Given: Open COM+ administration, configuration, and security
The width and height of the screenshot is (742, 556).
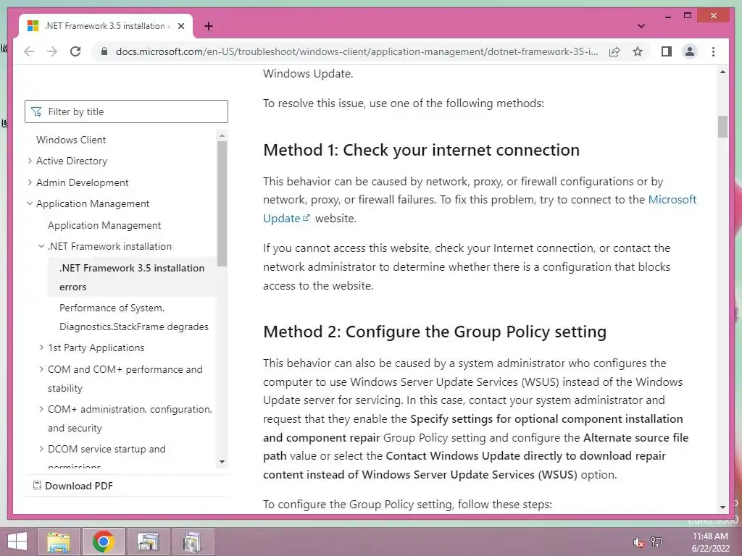Looking at the screenshot, I should [130, 418].
